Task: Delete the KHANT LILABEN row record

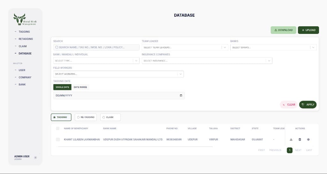Action: (x=300, y=139)
